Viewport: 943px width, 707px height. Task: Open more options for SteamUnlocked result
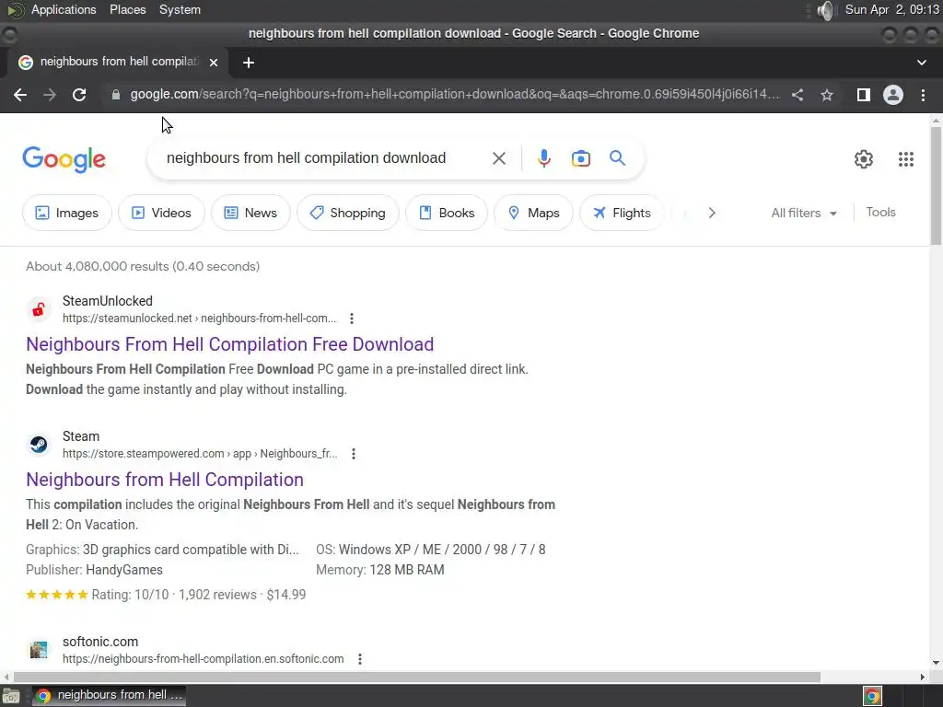(352, 319)
